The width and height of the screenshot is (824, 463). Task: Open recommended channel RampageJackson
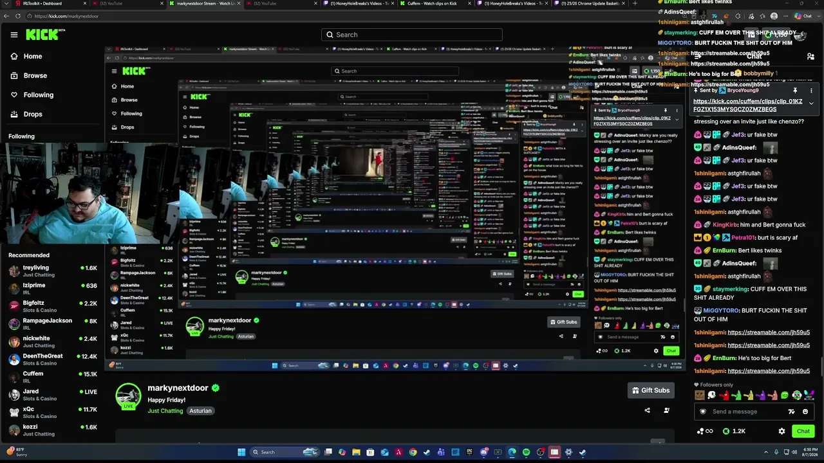pyautogui.click(x=51, y=324)
